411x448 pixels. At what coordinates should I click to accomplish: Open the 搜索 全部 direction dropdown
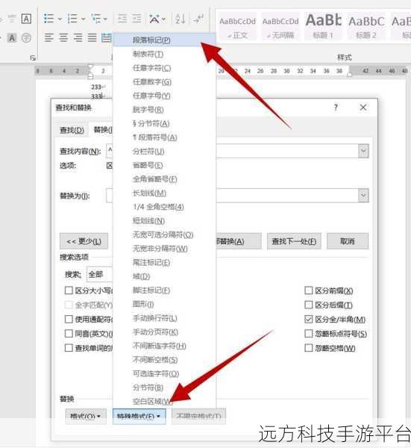(100, 275)
